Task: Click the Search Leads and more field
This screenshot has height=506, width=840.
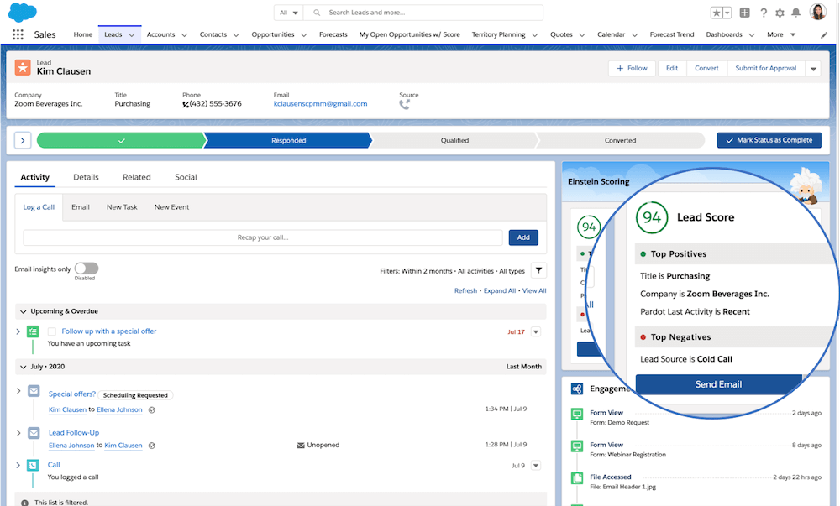Action: point(423,13)
